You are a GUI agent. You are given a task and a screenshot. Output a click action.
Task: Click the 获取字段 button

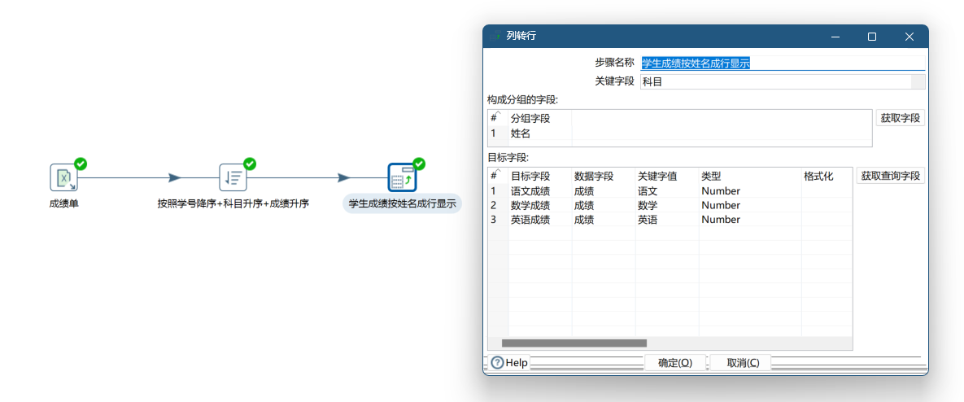pyautogui.click(x=900, y=118)
